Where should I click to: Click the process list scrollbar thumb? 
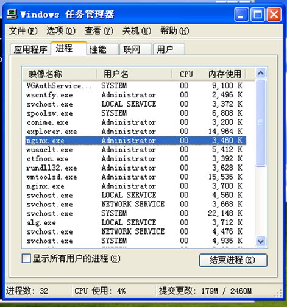(261, 123)
